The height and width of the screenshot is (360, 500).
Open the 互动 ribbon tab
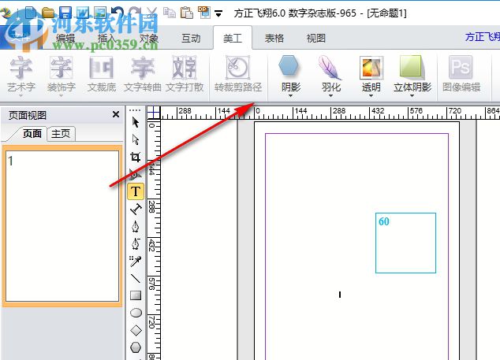tap(191, 39)
